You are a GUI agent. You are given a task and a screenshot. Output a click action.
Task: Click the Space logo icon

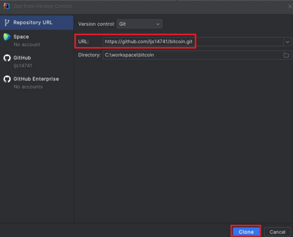pyautogui.click(x=7, y=37)
